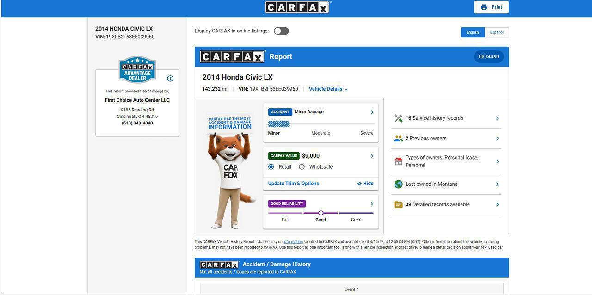Print the CARFAX report
Viewport: 592px width, 295px height.
(x=491, y=7)
